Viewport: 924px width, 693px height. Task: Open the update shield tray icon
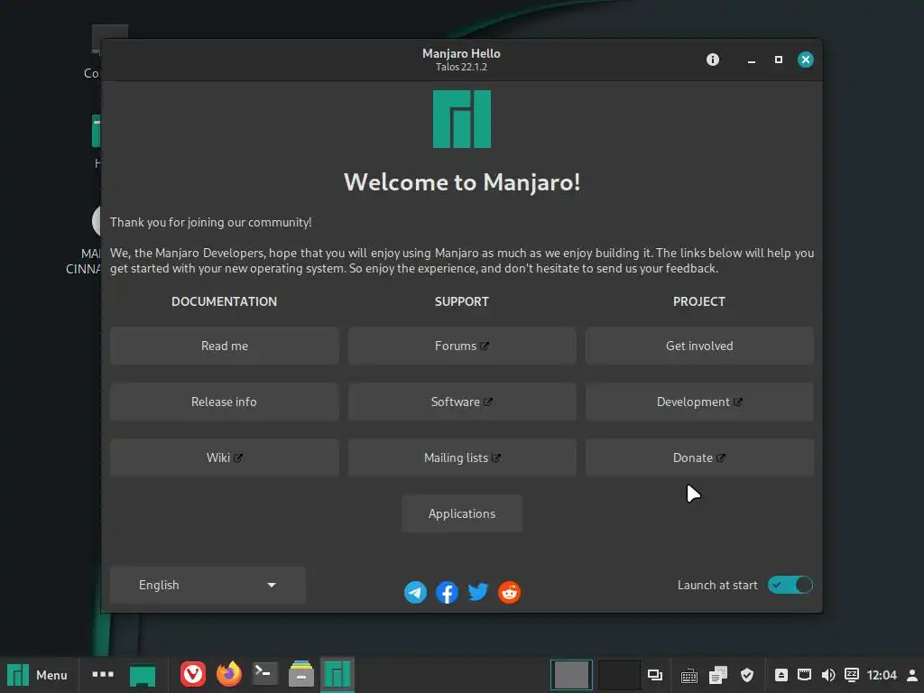746,675
